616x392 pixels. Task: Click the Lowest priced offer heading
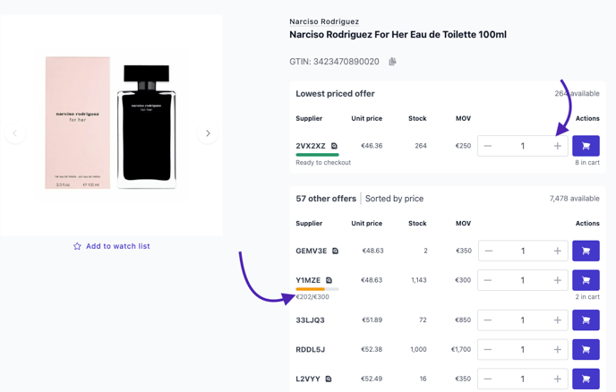coord(335,94)
